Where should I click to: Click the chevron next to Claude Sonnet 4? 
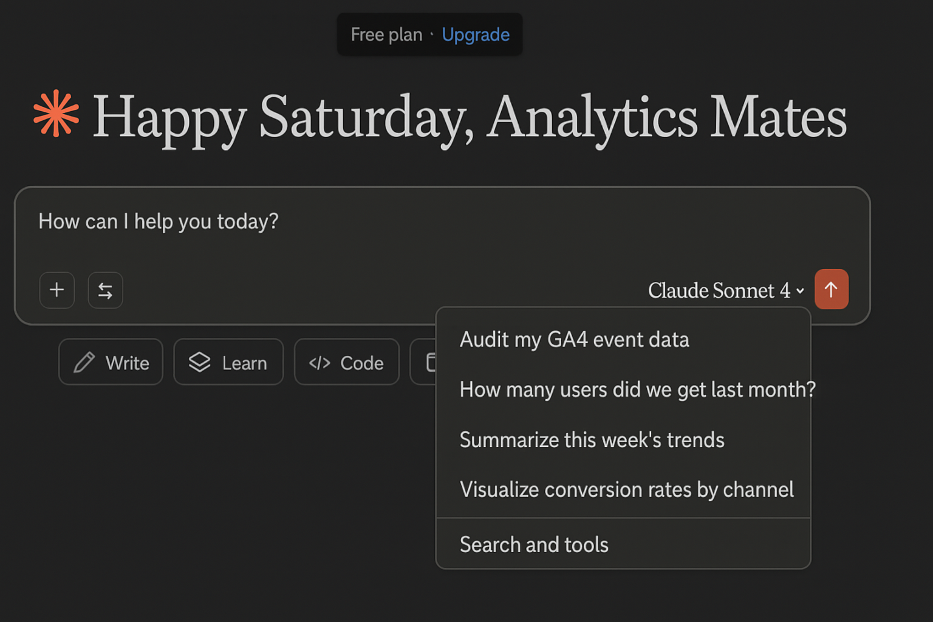click(800, 291)
